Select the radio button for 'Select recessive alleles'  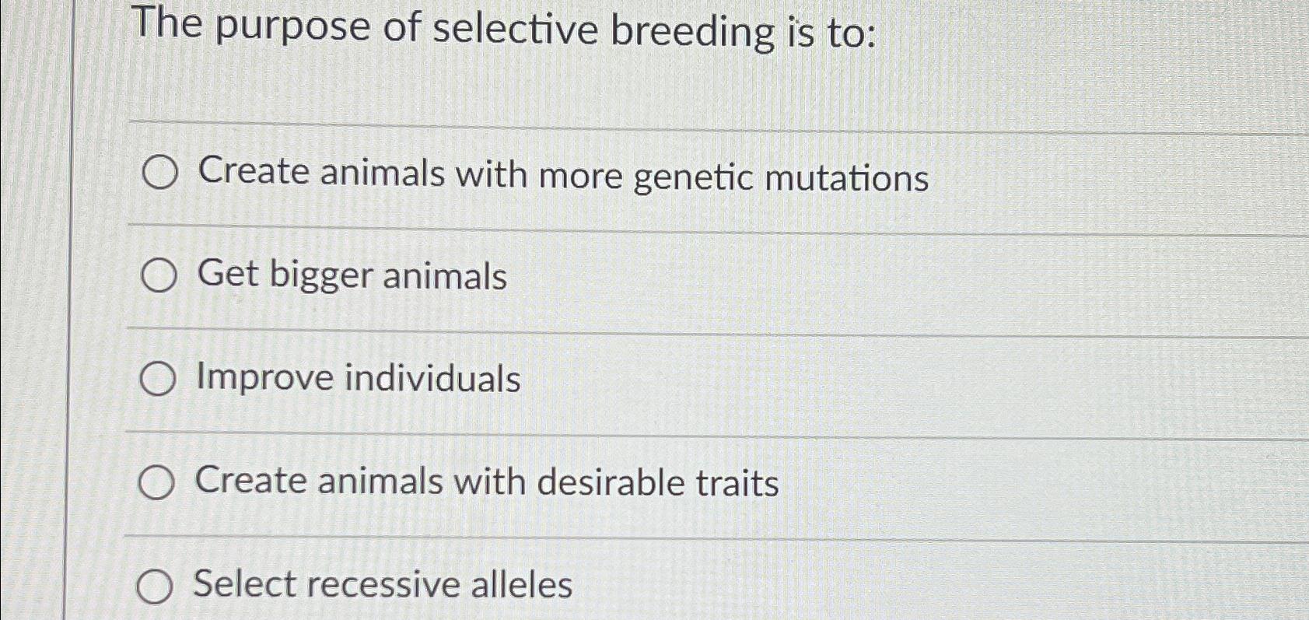point(158,587)
